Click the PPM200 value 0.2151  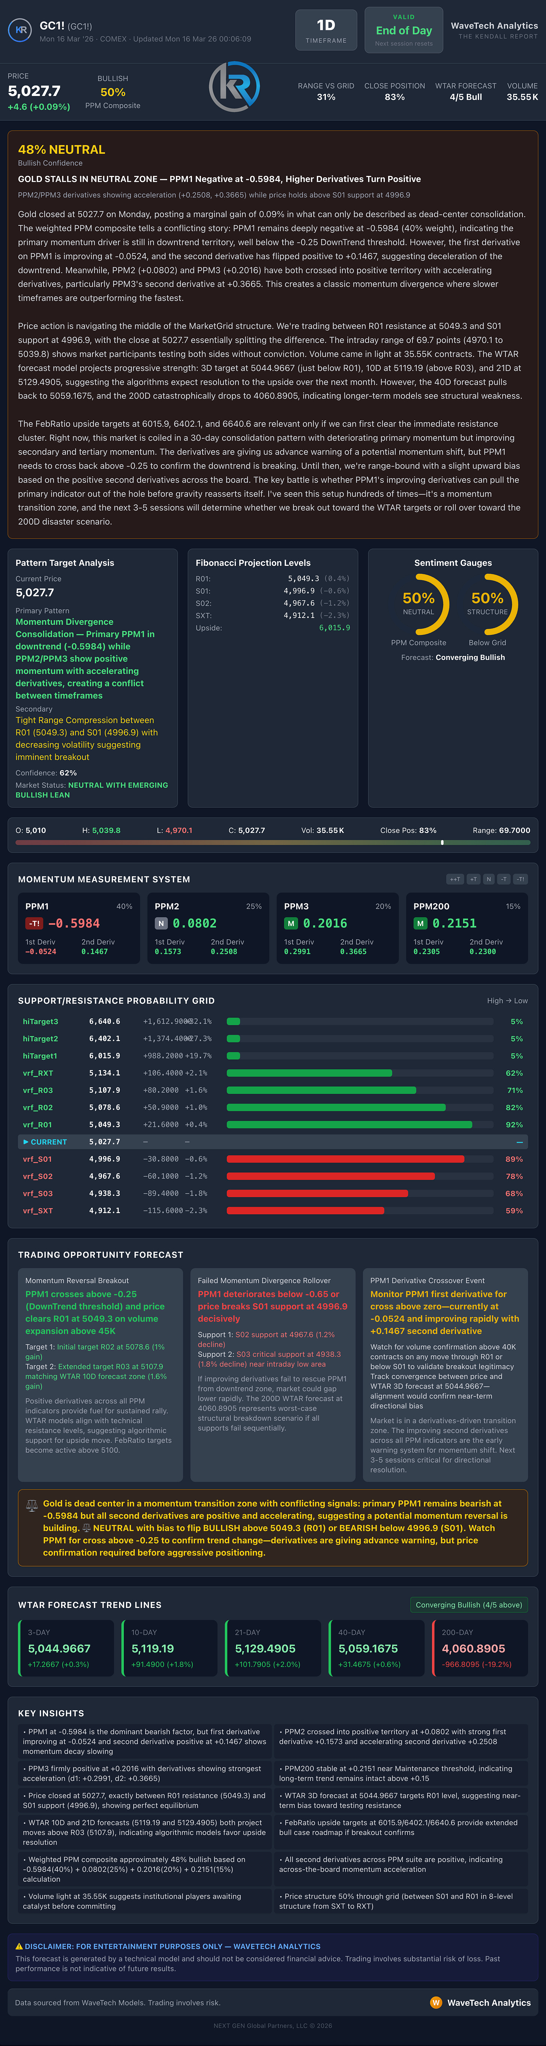pos(454,924)
